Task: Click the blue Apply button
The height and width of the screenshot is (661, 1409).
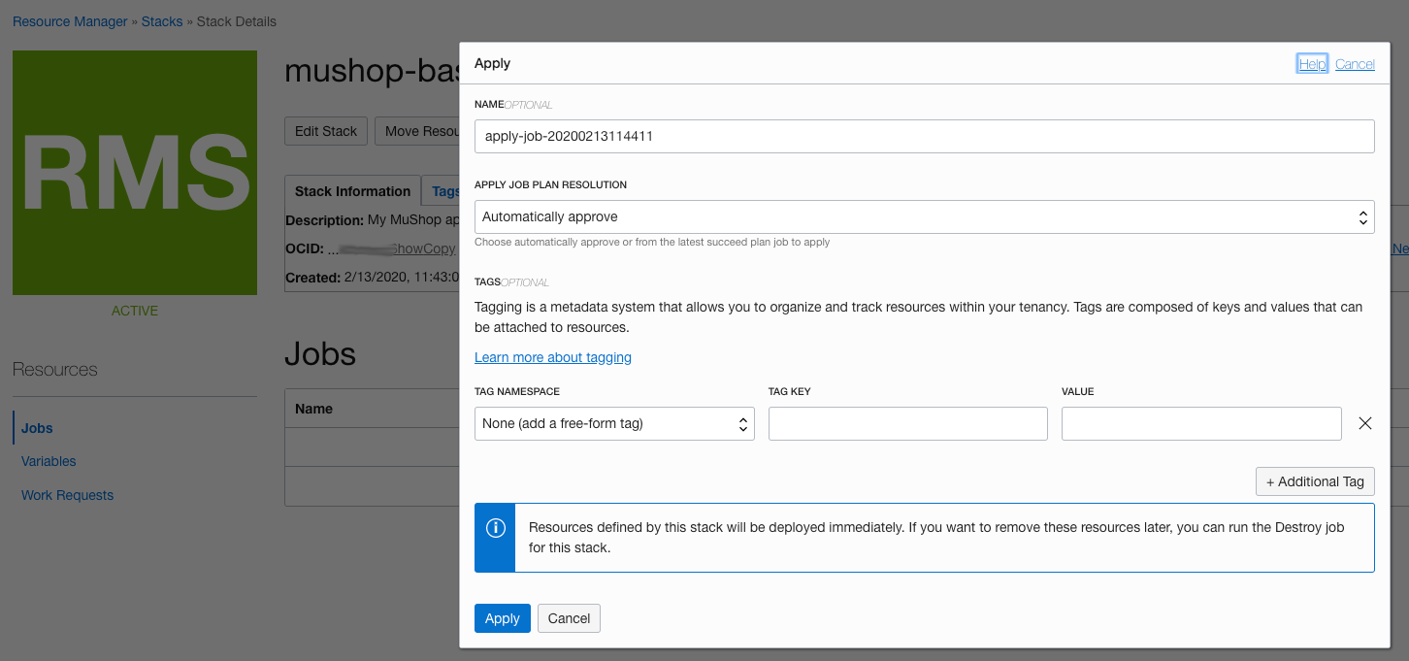Action: (502, 617)
